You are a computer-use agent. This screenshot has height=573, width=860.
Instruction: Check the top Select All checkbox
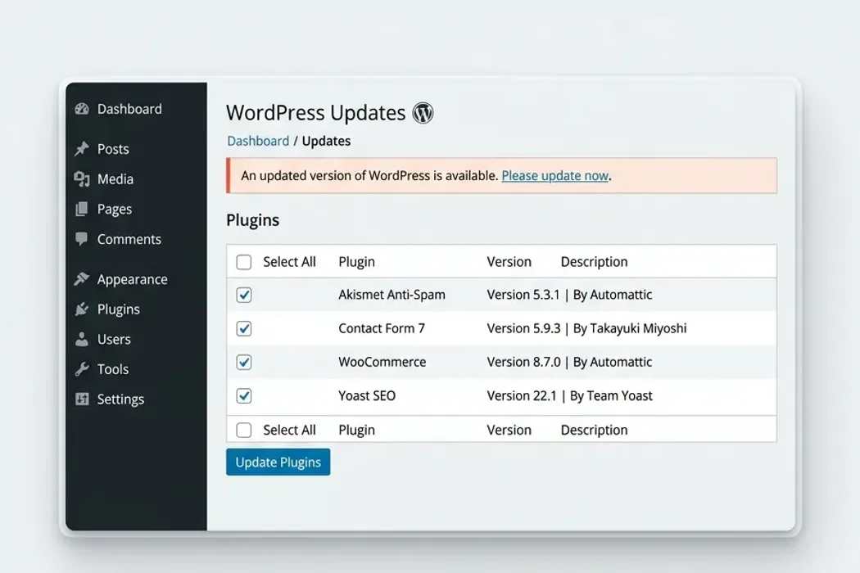point(244,262)
